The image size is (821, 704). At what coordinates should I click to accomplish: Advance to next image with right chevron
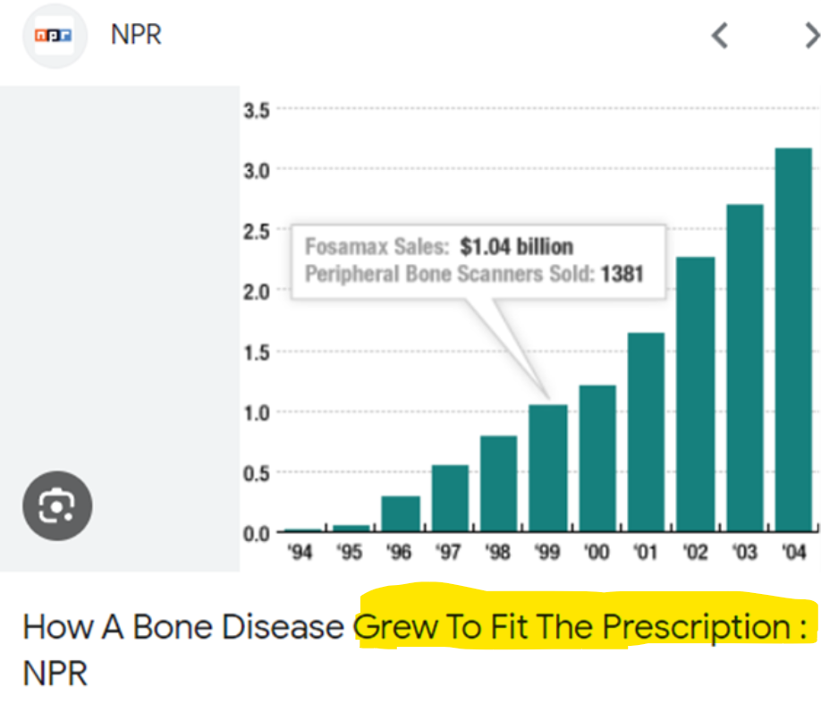(x=810, y=36)
